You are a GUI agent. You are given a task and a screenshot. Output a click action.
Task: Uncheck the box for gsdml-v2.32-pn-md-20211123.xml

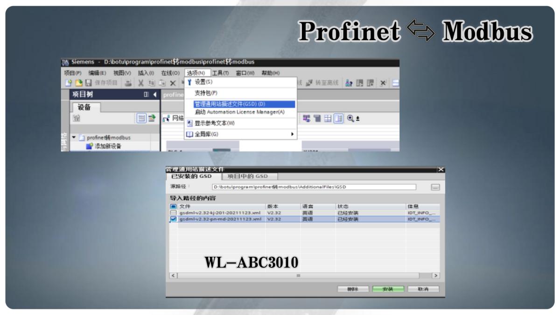[x=173, y=218]
